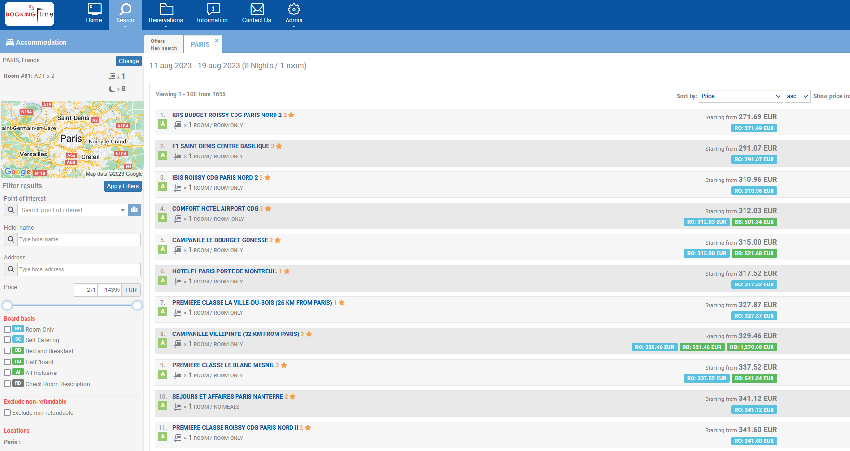
Task: Click the bed icon on COMFORT HOTEL AIRPORT row
Action: coord(178,219)
